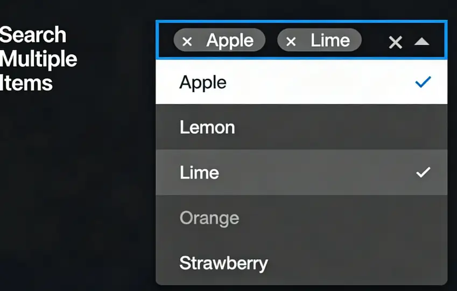The width and height of the screenshot is (457, 291).
Task: Click field padding left of Apple tag
Action: pos(165,40)
